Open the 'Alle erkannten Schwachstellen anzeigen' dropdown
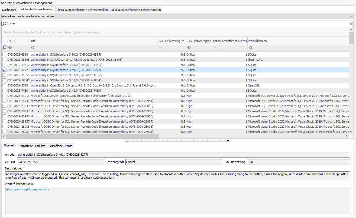356x218 pixels. pos(351,17)
